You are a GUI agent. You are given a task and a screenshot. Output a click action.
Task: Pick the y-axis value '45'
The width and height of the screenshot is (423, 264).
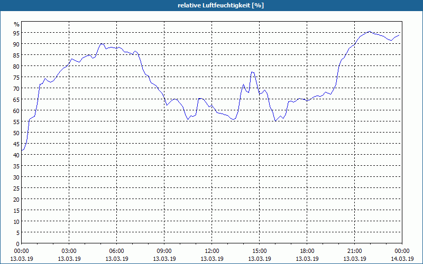click(x=16, y=144)
